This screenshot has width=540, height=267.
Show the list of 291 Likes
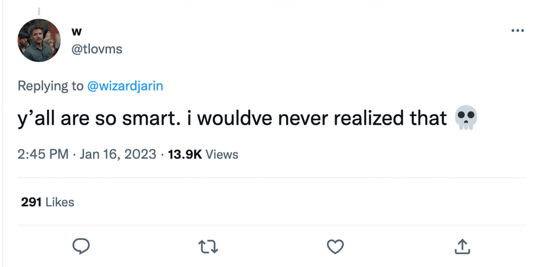(x=47, y=202)
